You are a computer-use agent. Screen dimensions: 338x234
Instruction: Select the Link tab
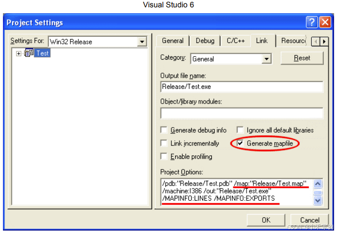262,41
